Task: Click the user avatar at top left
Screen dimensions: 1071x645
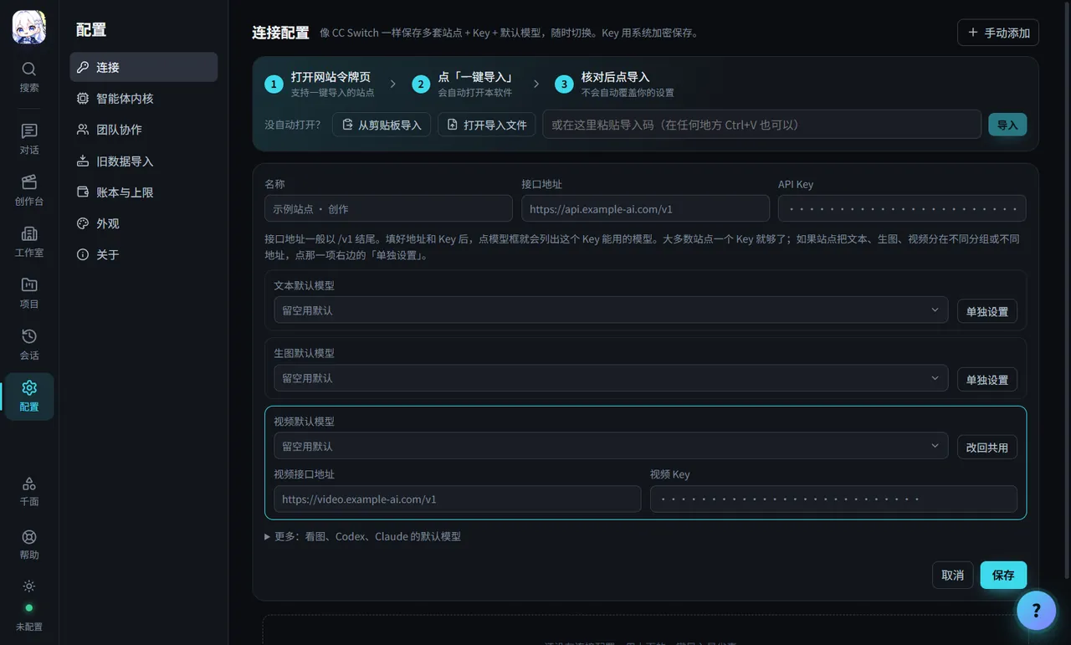Action: 29,28
